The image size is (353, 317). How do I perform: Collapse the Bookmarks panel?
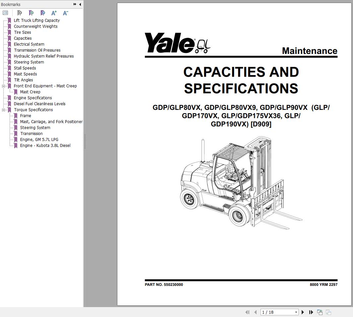[80, 4]
